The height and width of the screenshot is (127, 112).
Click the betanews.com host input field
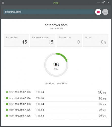point(48,12)
